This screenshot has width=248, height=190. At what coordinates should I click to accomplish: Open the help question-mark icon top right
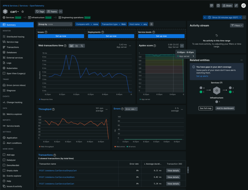click(x=218, y=6)
